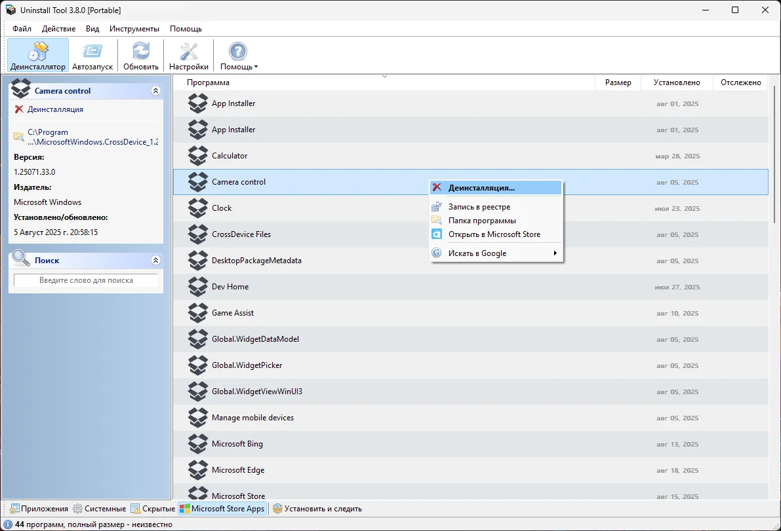Click the Microsoft Edge package icon
This screenshot has height=531, width=781.
[x=197, y=470]
